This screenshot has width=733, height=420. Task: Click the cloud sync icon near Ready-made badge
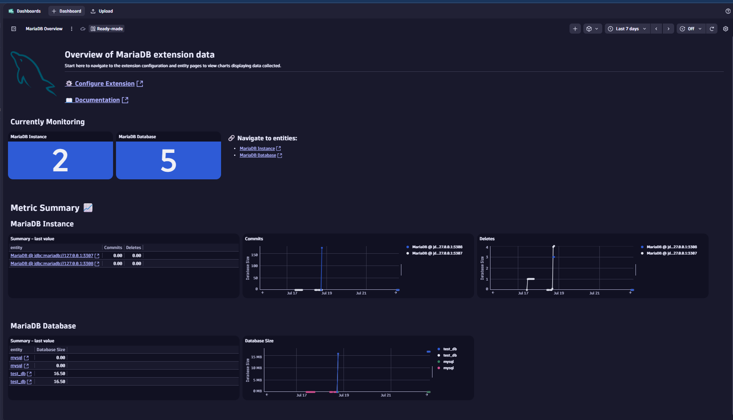pyautogui.click(x=83, y=29)
